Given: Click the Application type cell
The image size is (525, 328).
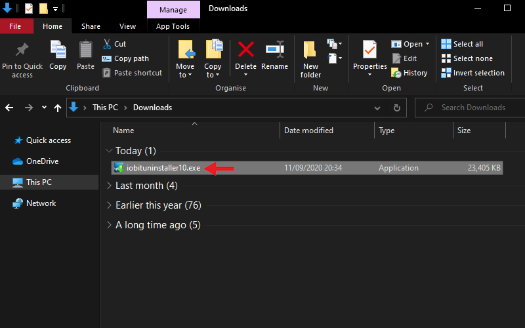Looking at the screenshot, I should (x=398, y=168).
